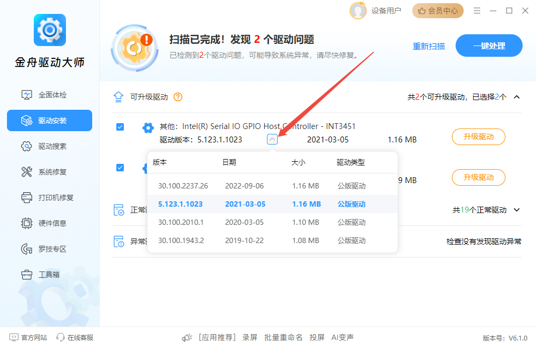Collapse the upgradable drivers section
The height and width of the screenshot is (348, 536).
517,97
